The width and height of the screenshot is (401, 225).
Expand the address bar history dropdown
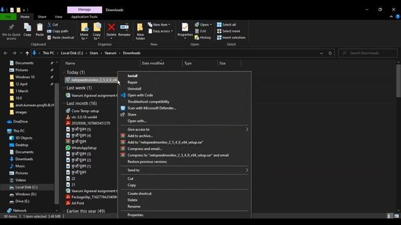[321, 53]
